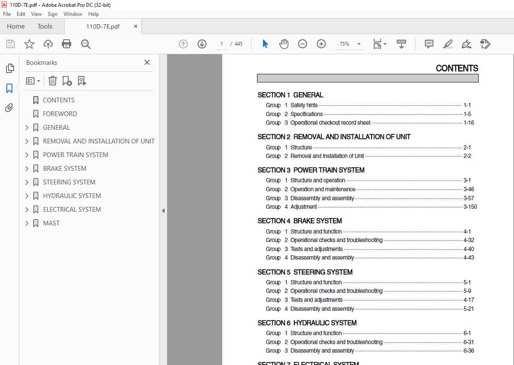Image resolution: width=514 pixels, height=365 pixels.
Task: Toggle the Page Thumbnails panel icon
Action: point(9,68)
